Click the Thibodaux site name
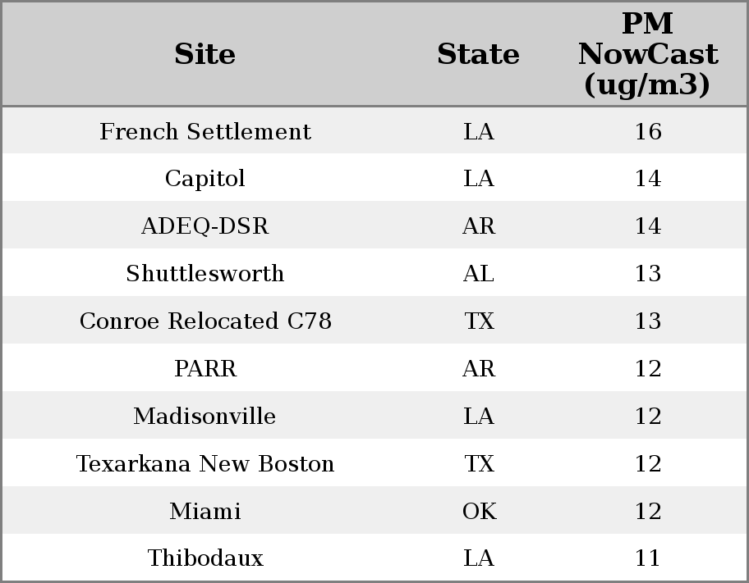Image resolution: width=749 pixels, height=583 pixels. coord(205,558)
